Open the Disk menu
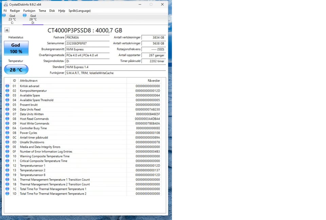Screen dimensions: 326x220 [x=52, y=10]
